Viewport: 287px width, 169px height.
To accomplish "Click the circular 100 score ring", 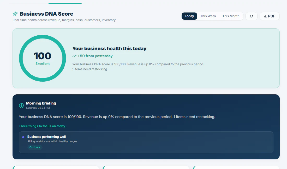I will coord(43,58).
